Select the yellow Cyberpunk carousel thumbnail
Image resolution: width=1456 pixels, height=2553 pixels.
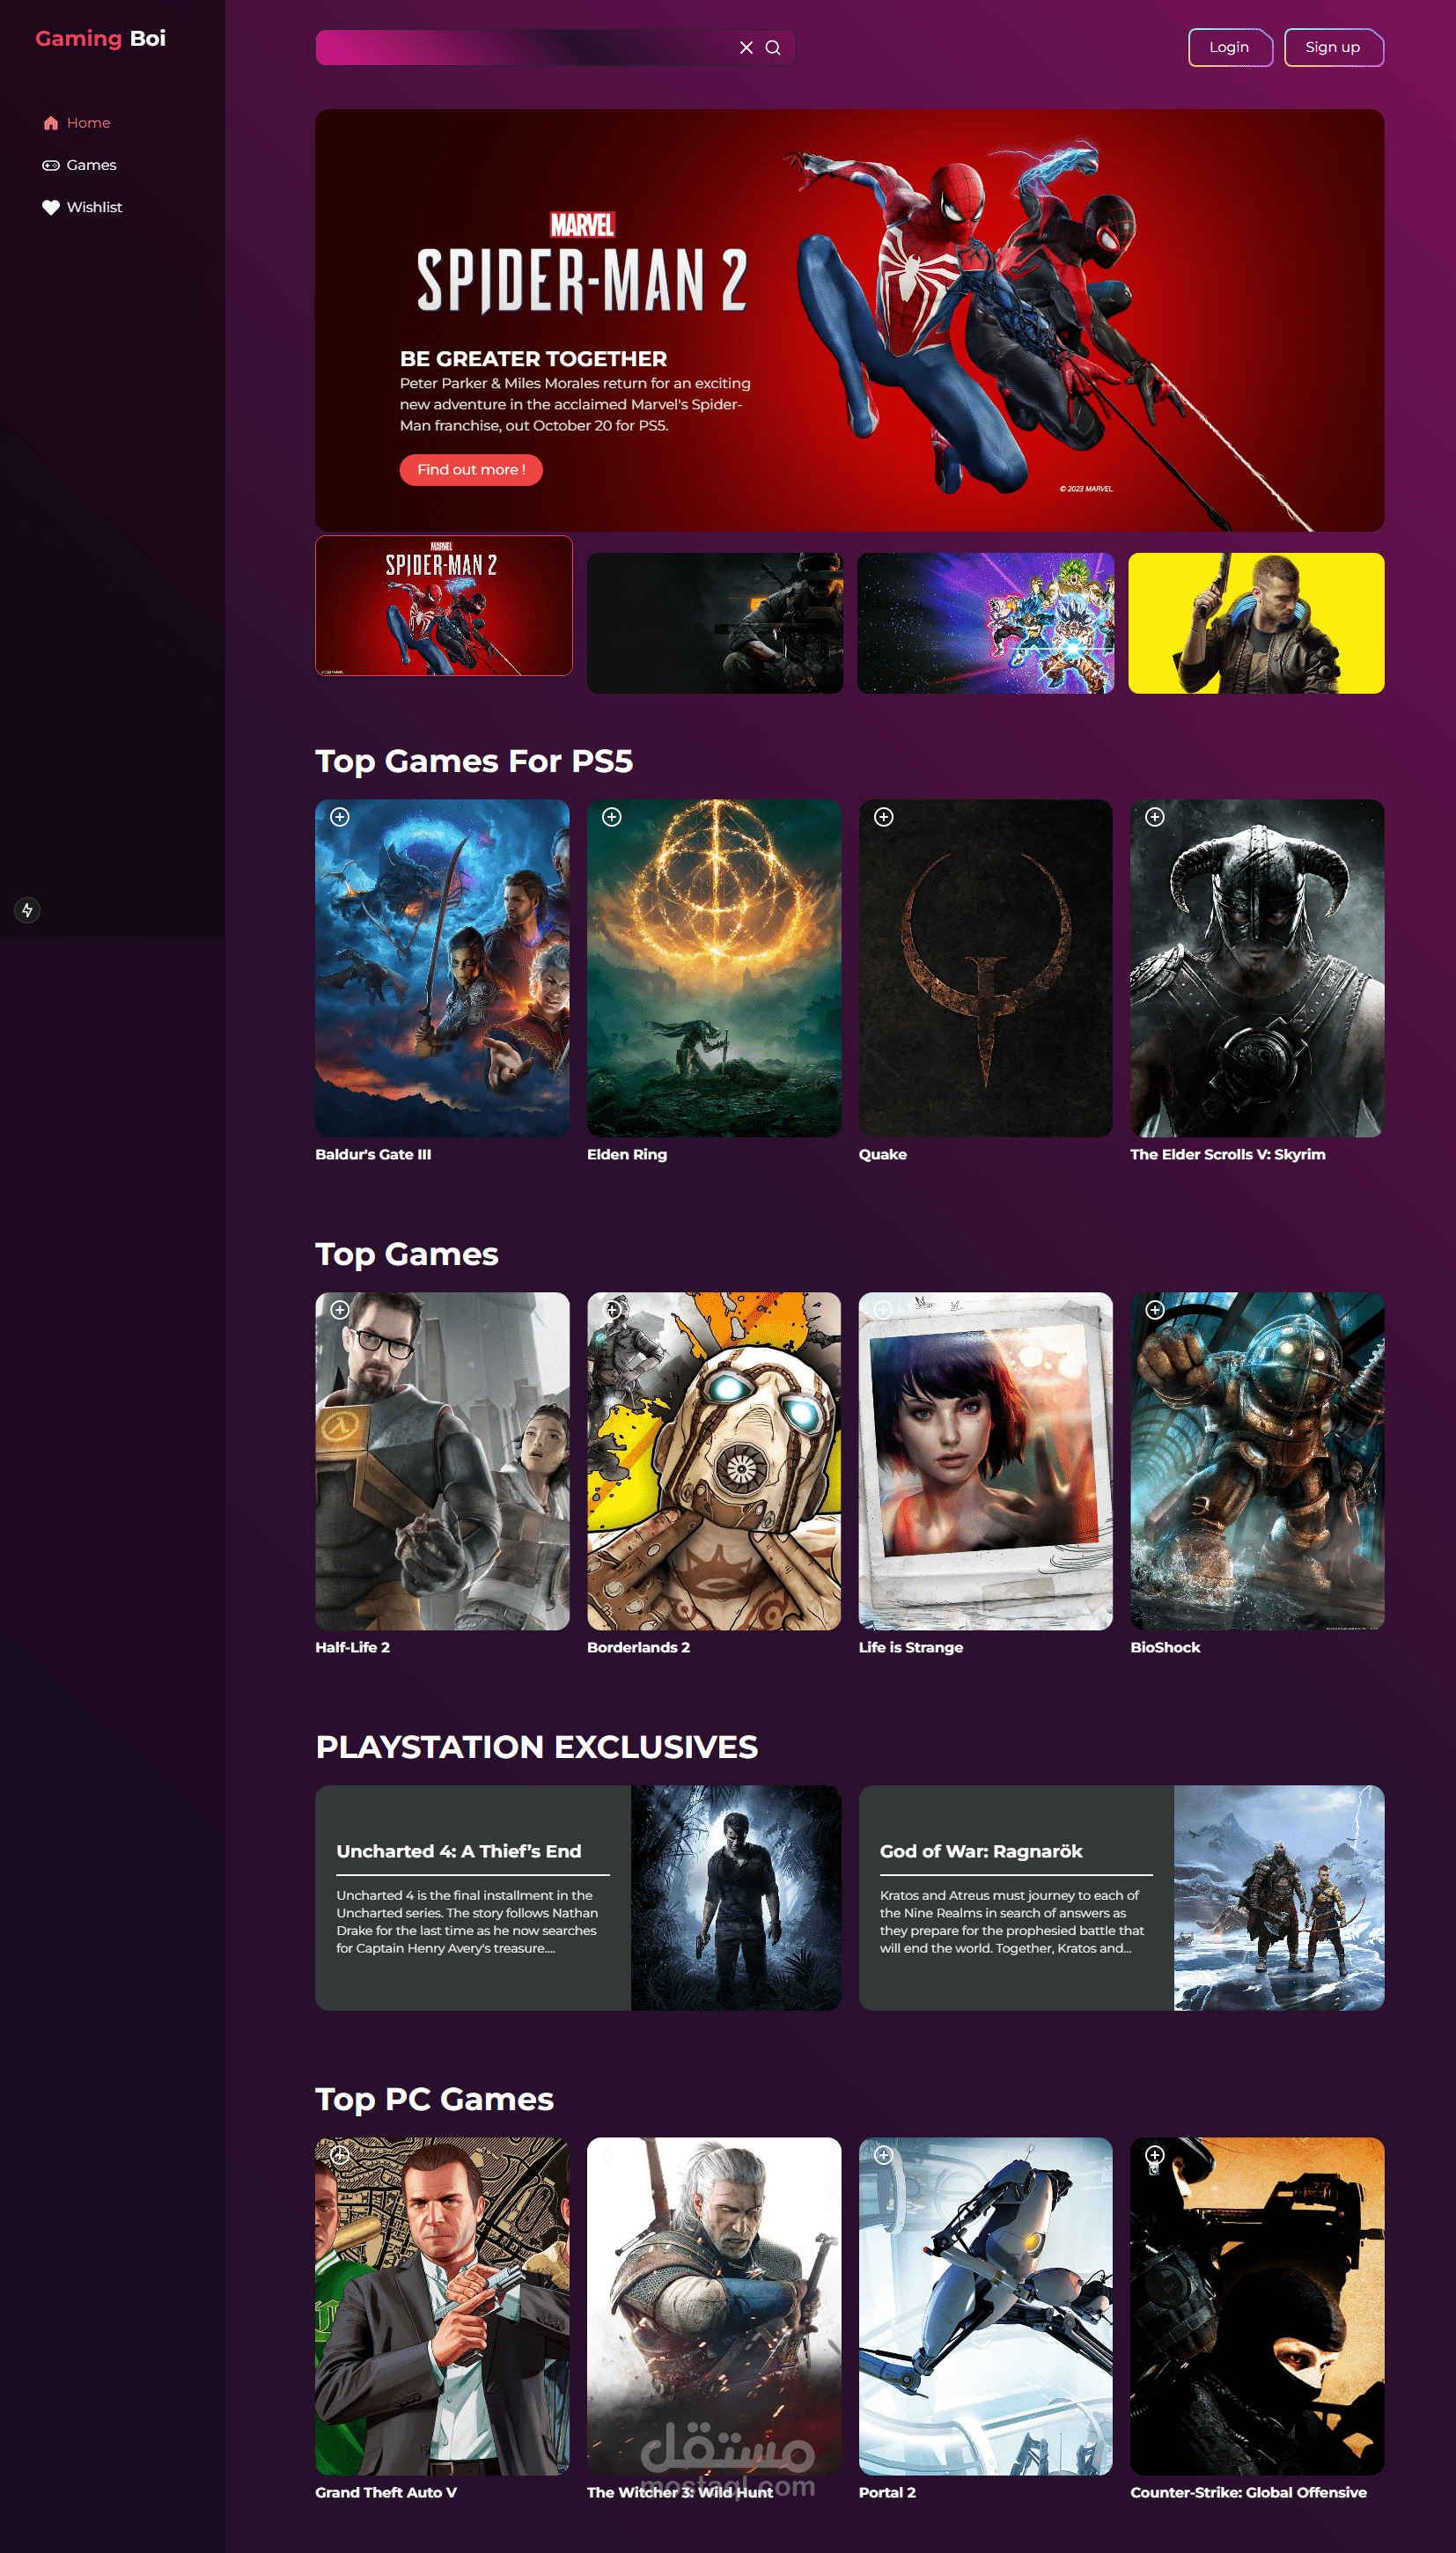point(1257,623)
